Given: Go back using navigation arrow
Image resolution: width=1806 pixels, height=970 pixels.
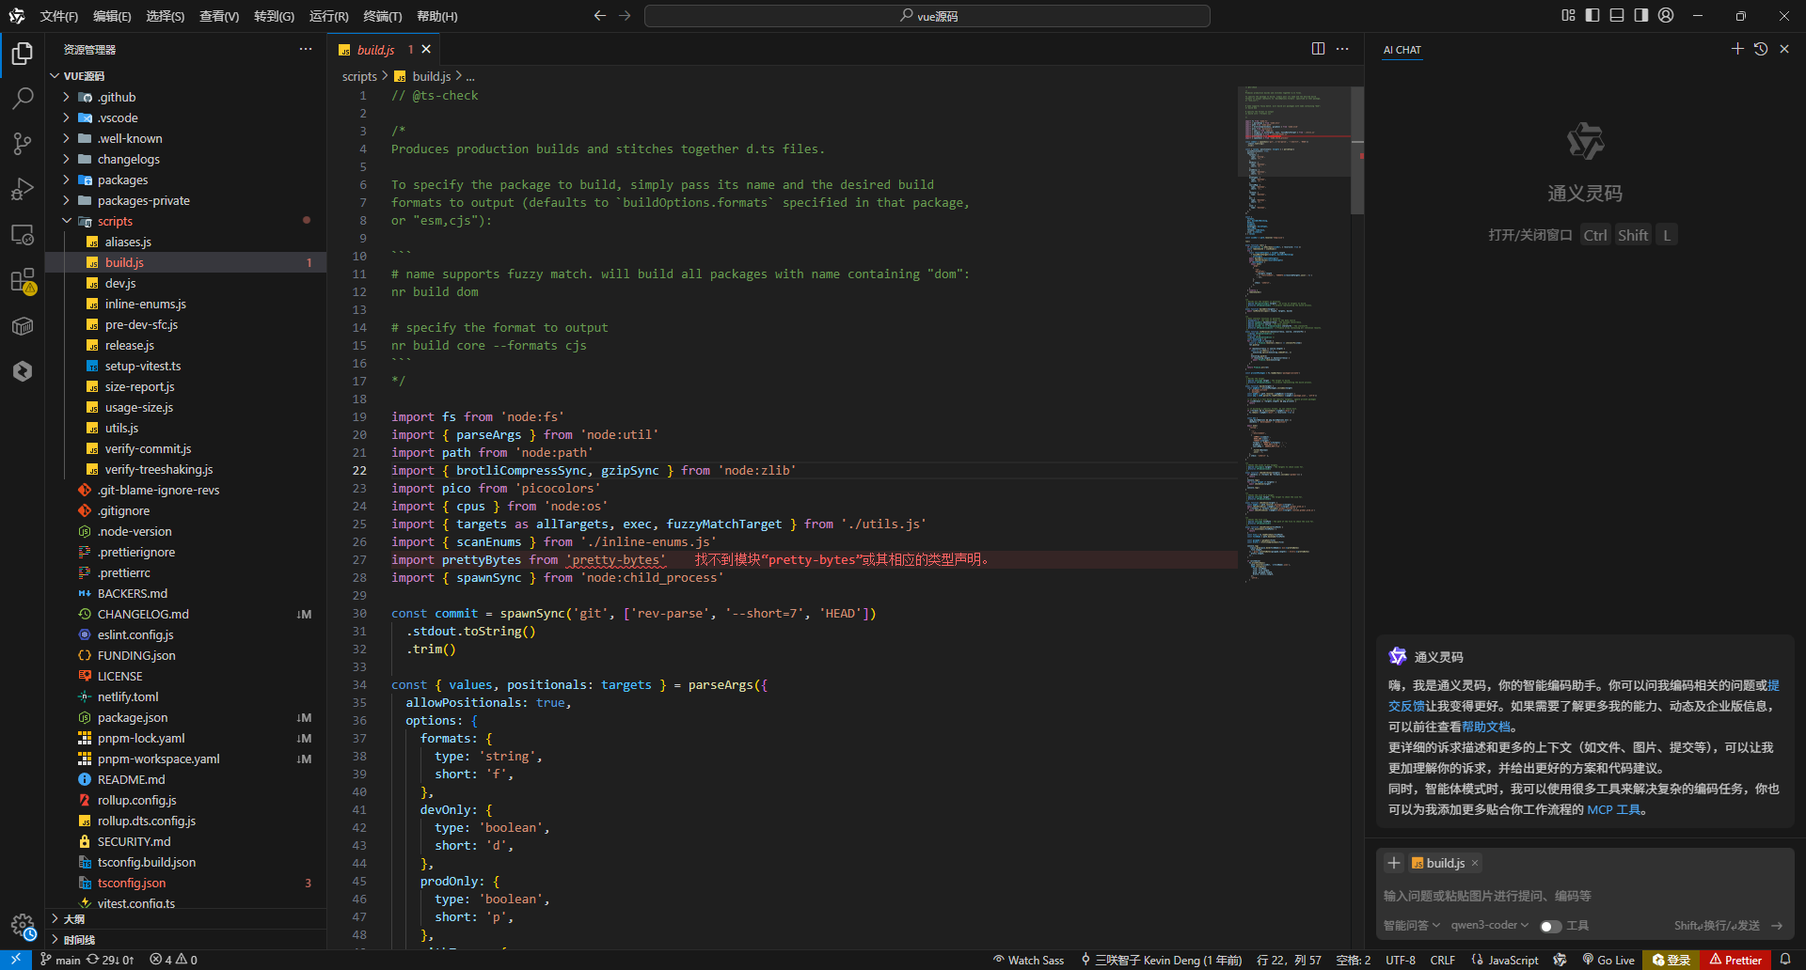Looking at the screenshot, I should point(600,16).
